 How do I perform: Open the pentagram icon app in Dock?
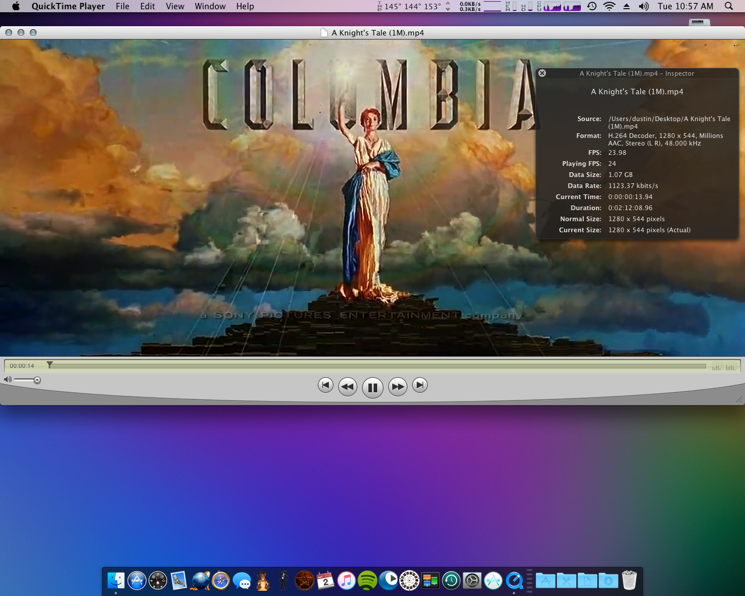coord(304,580)
